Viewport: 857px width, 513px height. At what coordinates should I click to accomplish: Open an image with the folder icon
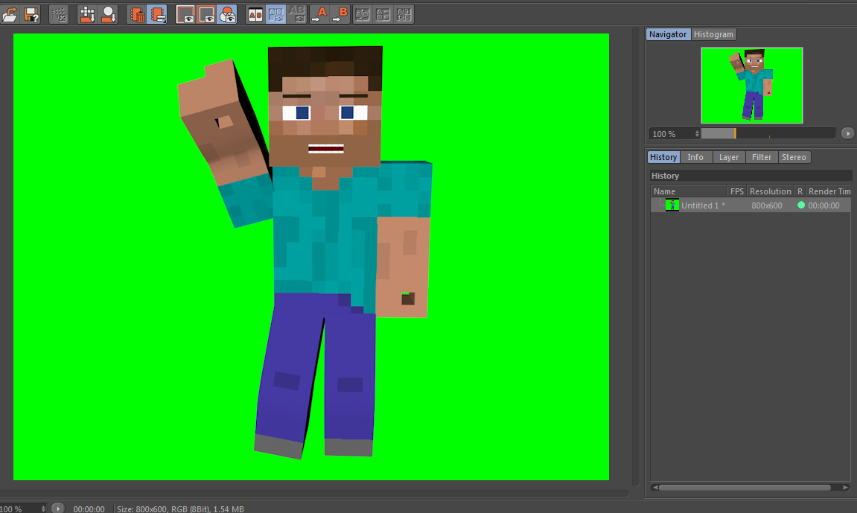[10, 14]
